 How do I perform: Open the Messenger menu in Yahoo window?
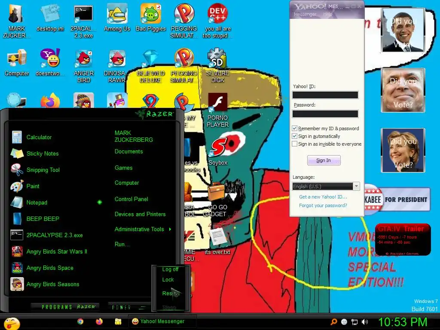305,14
